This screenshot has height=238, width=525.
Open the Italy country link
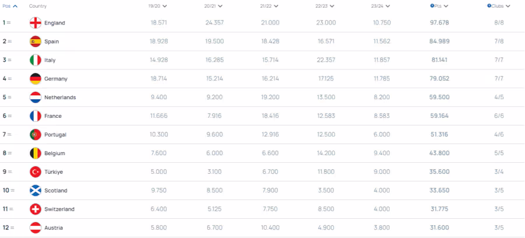point(50,60)
